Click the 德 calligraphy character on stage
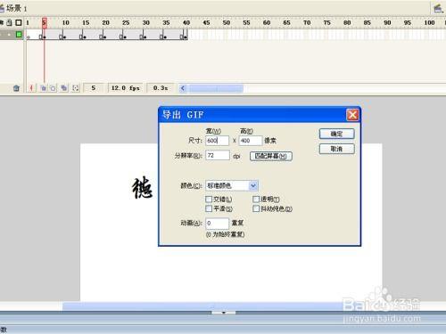Screen dimensions: 446x334 tap(143, 187)
